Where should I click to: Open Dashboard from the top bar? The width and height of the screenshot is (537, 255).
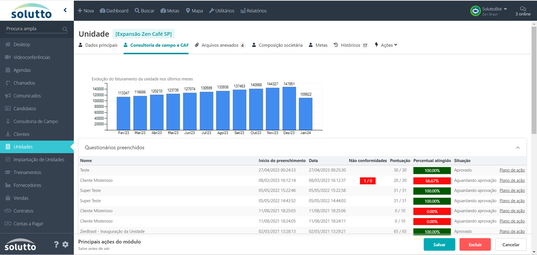(114, 11)
